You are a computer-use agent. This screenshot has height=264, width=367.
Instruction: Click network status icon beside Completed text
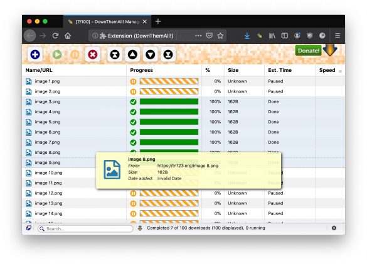click(140, 228)
